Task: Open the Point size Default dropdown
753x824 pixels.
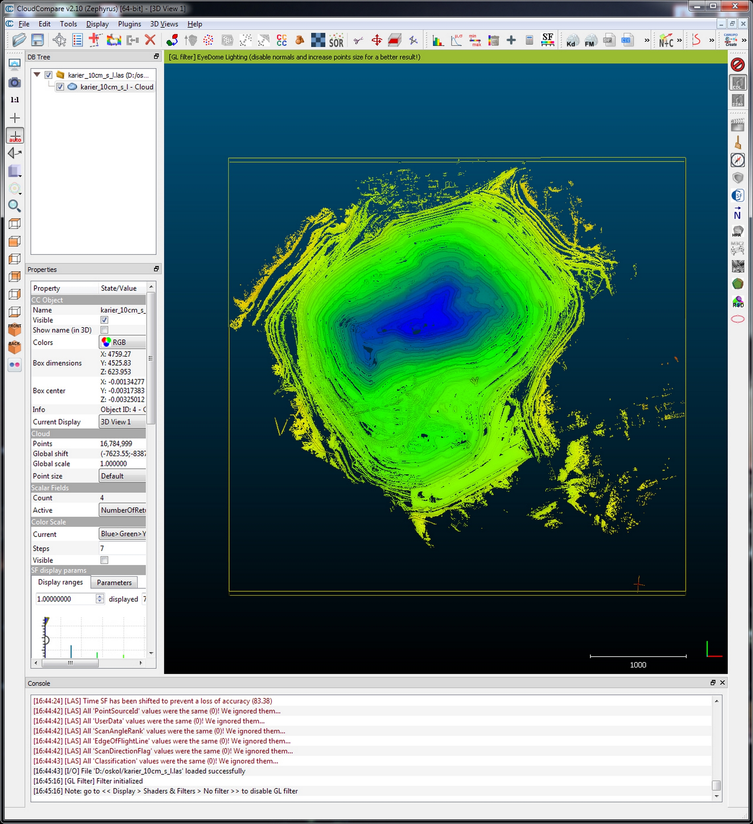Action: 123,476
